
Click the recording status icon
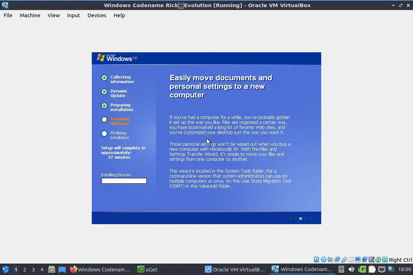click(365, 260)
